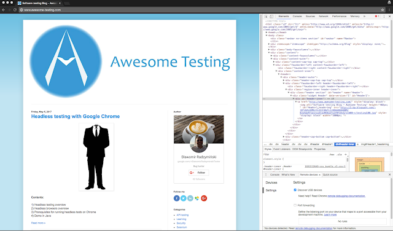Click the Google+ Follow button

[199, 173]
